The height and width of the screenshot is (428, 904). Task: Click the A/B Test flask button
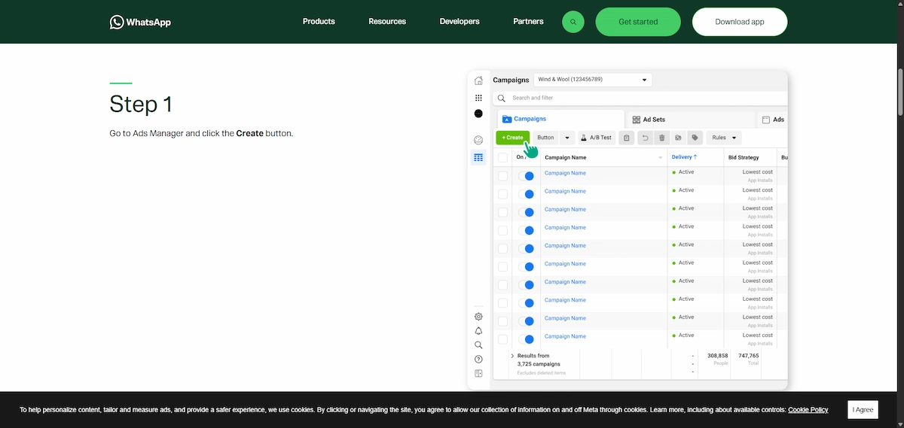[x=597, y=138]
